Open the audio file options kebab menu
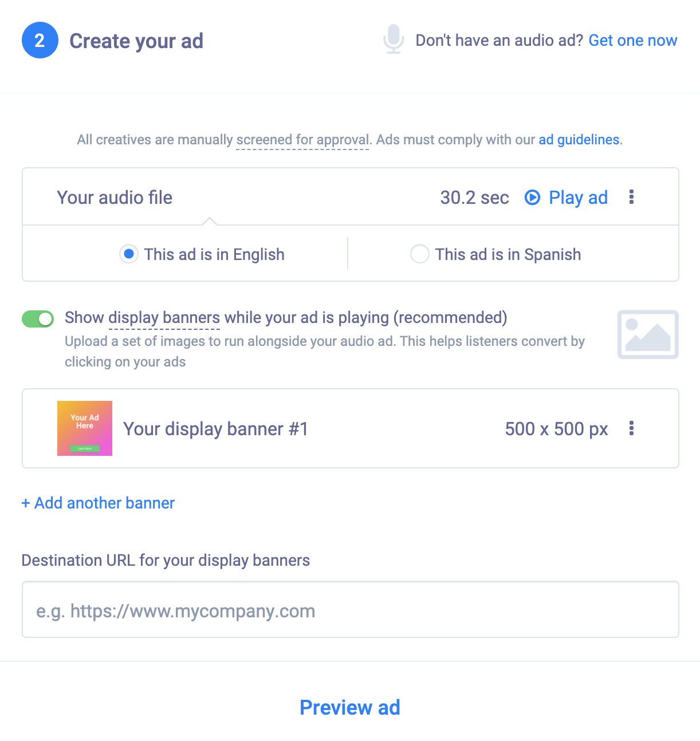This screenshot has width=700, height=741. 632,197
